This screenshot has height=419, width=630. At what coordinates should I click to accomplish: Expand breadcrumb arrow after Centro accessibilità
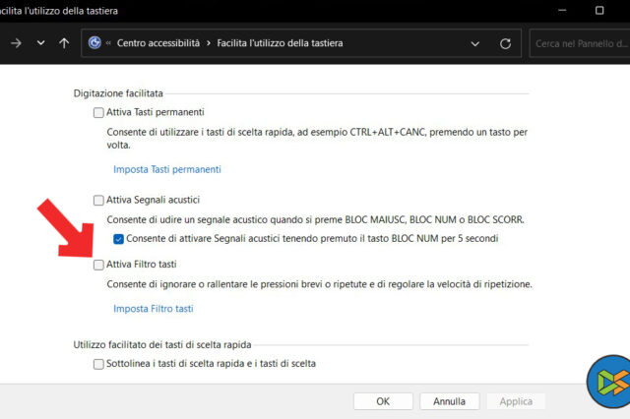tap(208, 44)
